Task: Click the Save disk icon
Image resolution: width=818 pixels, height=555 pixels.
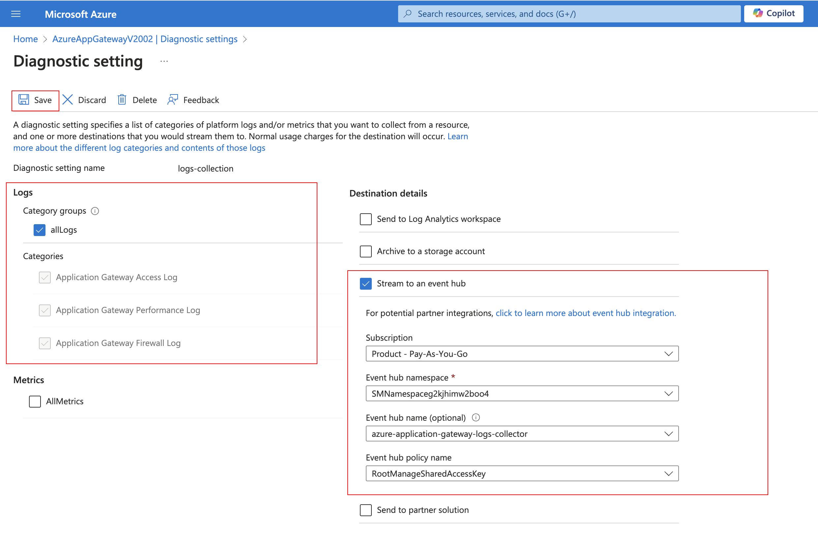Action: coord(23,99)
